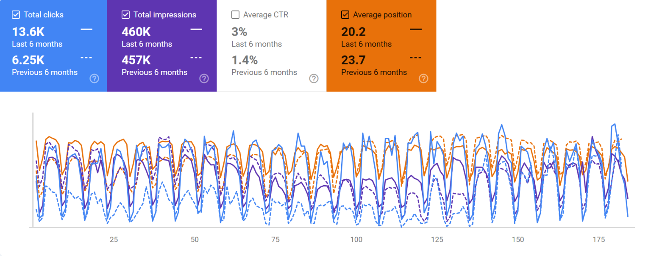Click the solid line indicator on Total clicks card
The height and width of the screenshot is (256, 651).
pyautogui.click(x=86, y=29)
